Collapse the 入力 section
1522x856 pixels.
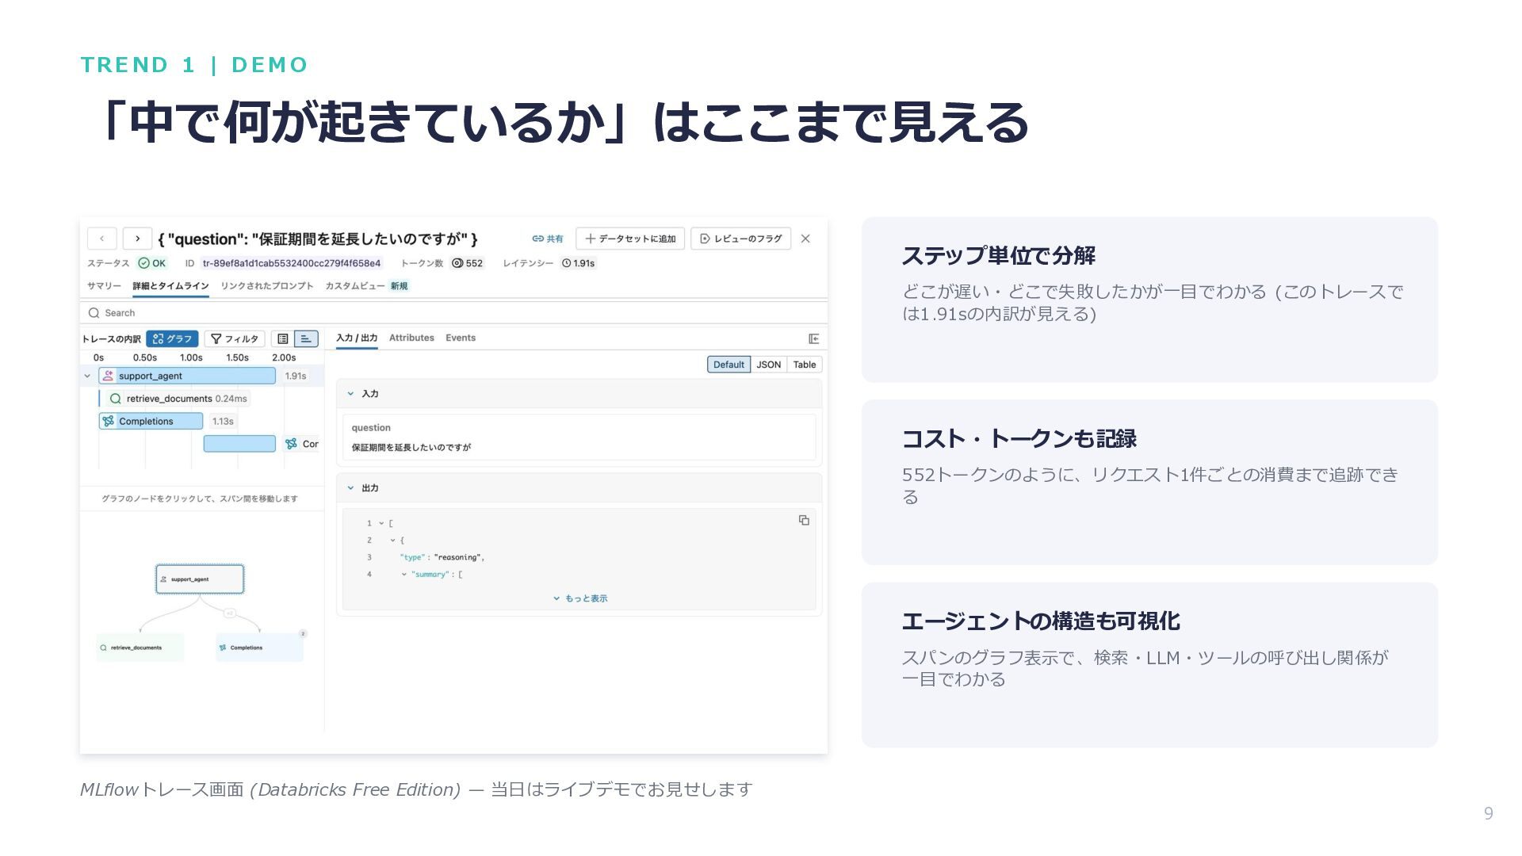[350, 394]
